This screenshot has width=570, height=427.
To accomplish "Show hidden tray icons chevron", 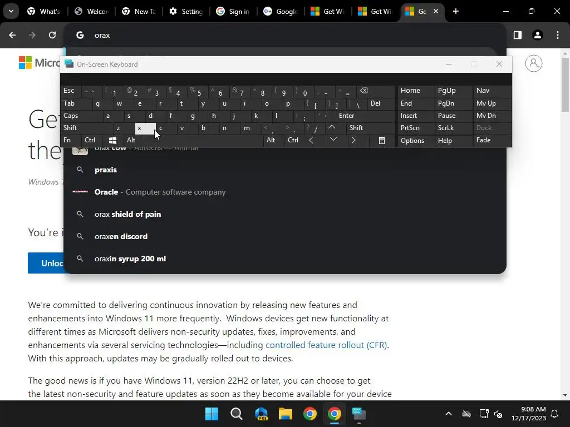I will coord(449,414).
